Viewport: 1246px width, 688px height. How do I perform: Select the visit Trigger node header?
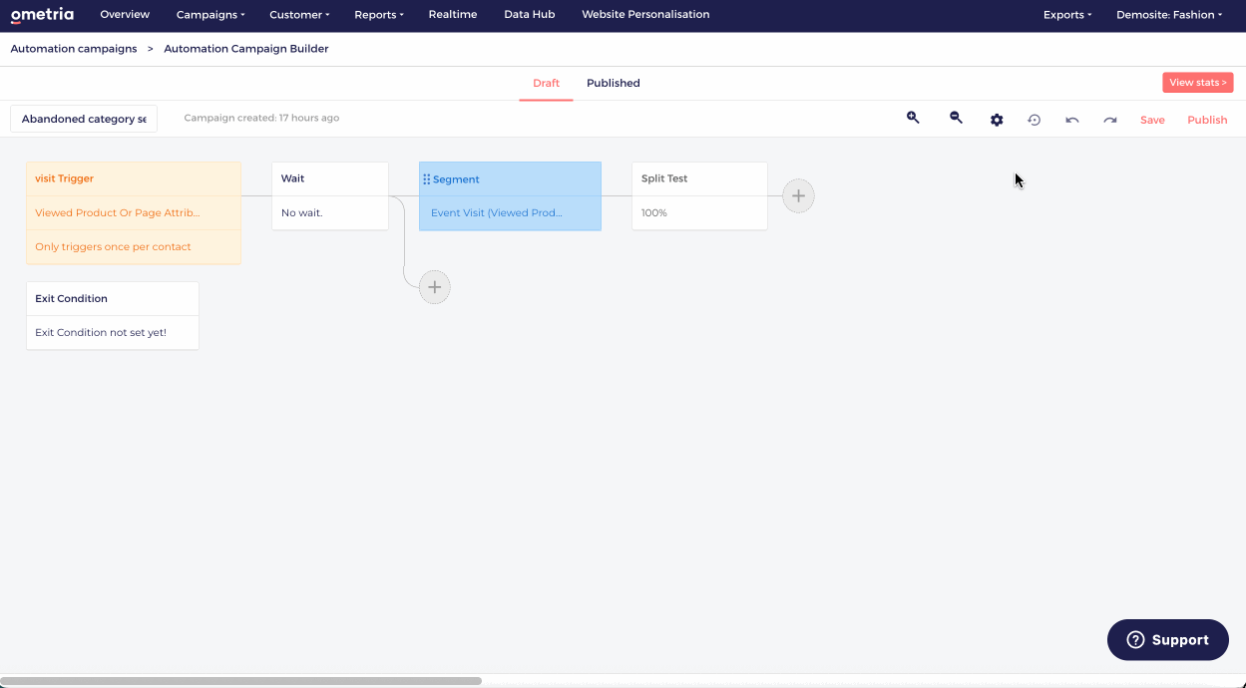point(134,179)
